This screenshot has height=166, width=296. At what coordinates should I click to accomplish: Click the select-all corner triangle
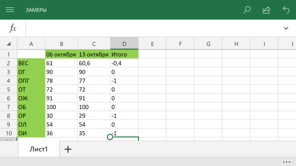pyautogui.click(x=8, y=44)
